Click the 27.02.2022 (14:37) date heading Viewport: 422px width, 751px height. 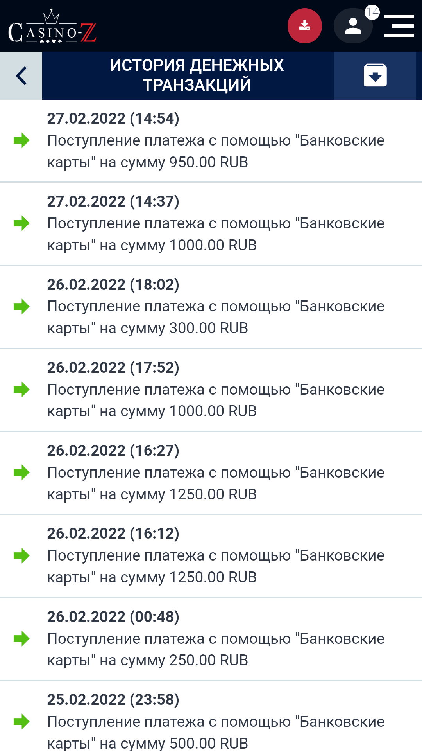113,201
